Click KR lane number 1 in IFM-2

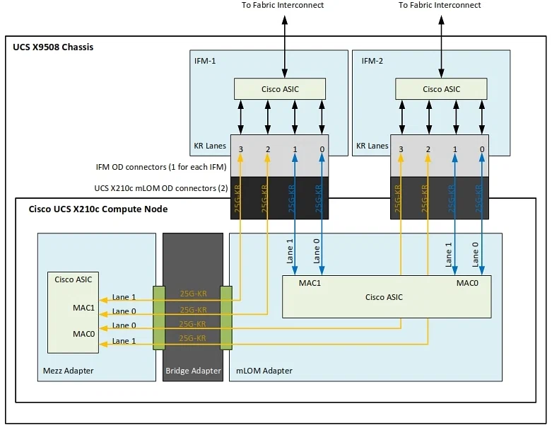pyautogui.click(x=455, y=149)
